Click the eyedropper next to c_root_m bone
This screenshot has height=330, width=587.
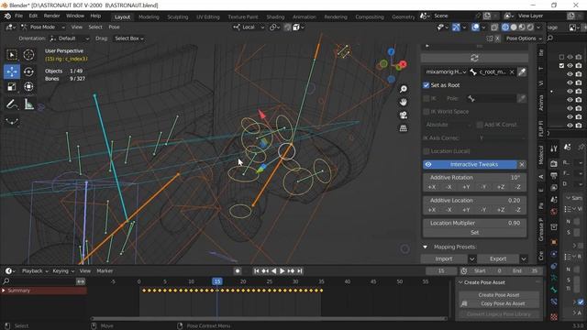[x=522, y=71]
